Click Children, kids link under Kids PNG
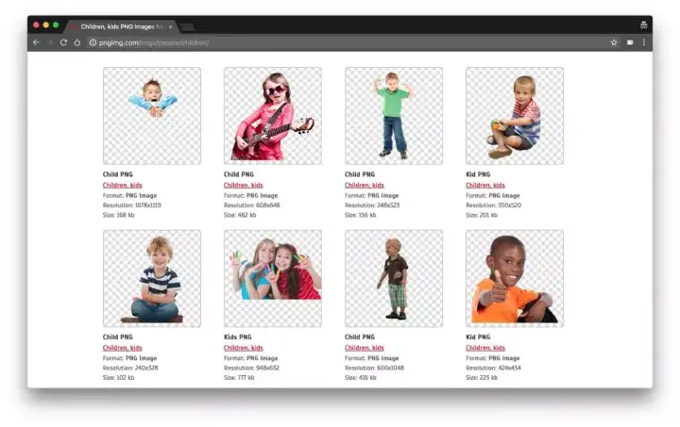This screenshot has height=427, width=680. click(x=244, y=348)
